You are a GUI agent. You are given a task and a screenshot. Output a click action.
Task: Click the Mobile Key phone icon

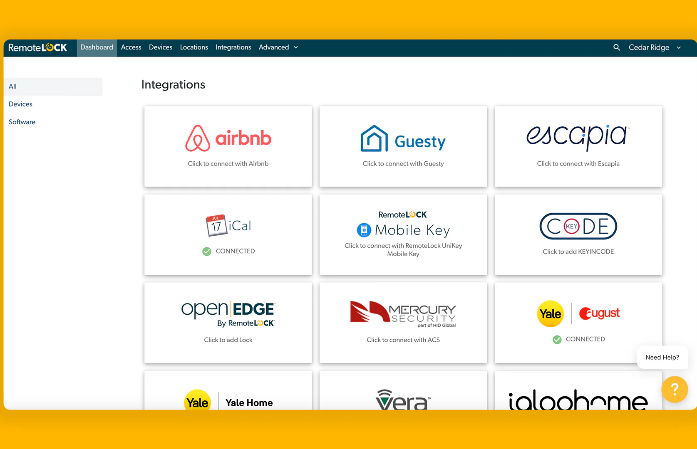click(364, 230)
